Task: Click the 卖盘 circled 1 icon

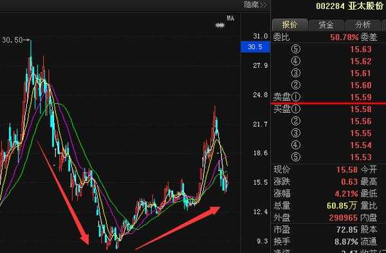Action: [x=296, y=97]
